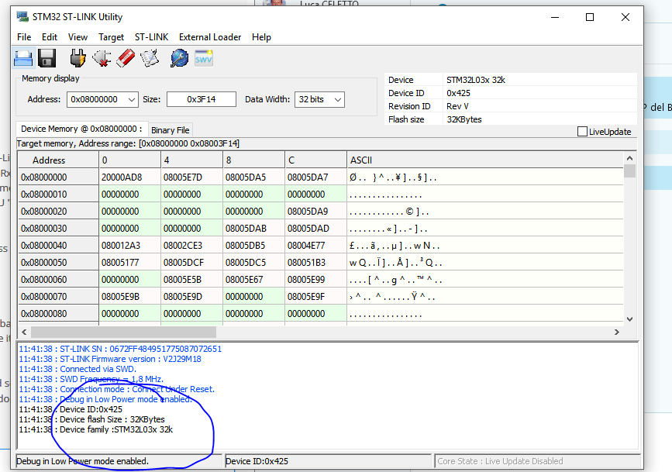
Task: Click the Size input field 0x3F14
Action: coord(202,99)
